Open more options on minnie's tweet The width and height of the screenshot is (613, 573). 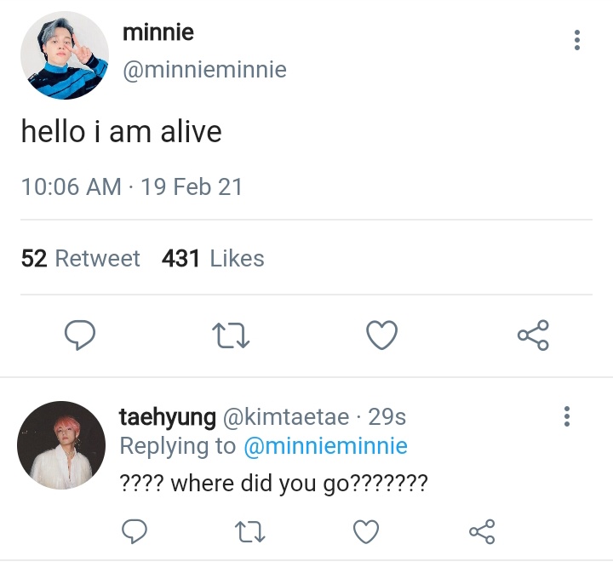pos(577,40)
